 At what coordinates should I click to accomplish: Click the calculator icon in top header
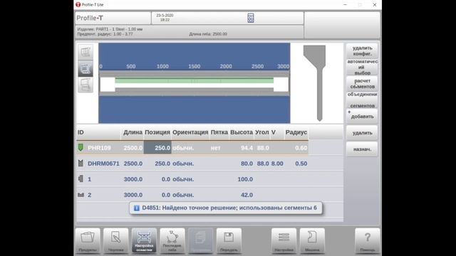tap(250, 18)
